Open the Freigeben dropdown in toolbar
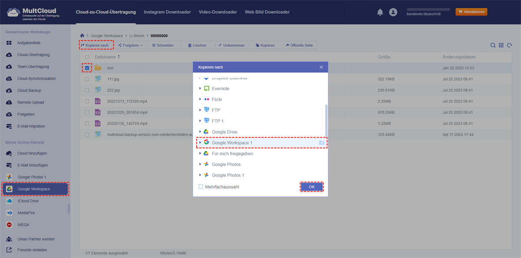Viewport: 521px width, 258px height. (x=130, y=45)
